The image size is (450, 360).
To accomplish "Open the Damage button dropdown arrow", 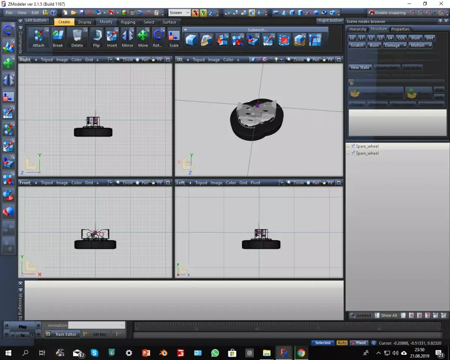I will point(405,45).
